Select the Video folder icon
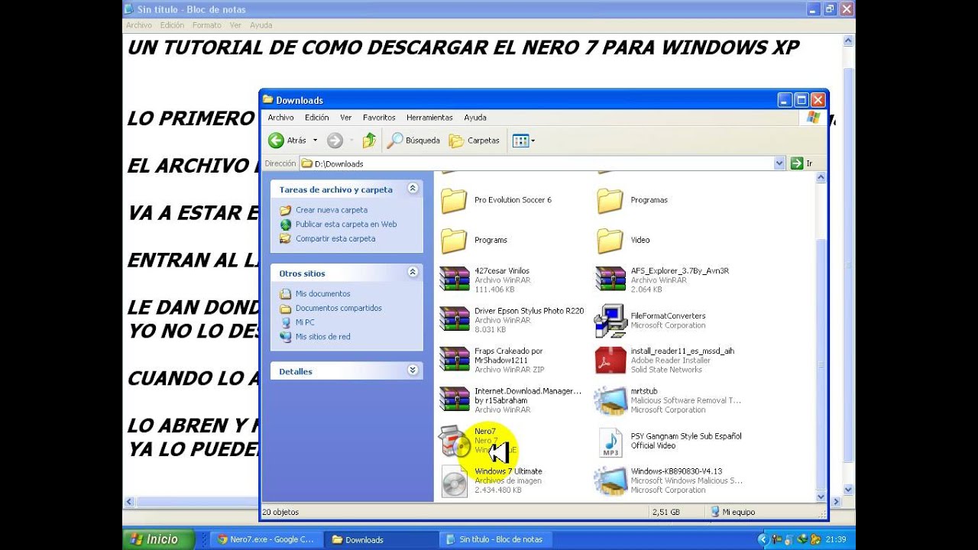 click(610, 240)
